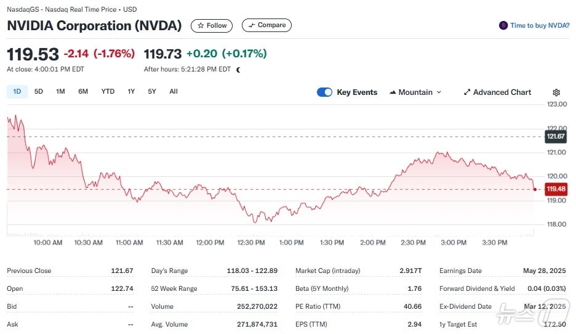
Task: Show All historical price data
Action: click(174, 92)
